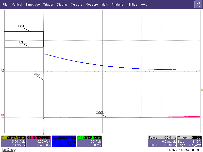This screenshot has height=152, width=203.
Task: Toggle the BwL bandwidth limit on C1
Action: click(13, 138)
